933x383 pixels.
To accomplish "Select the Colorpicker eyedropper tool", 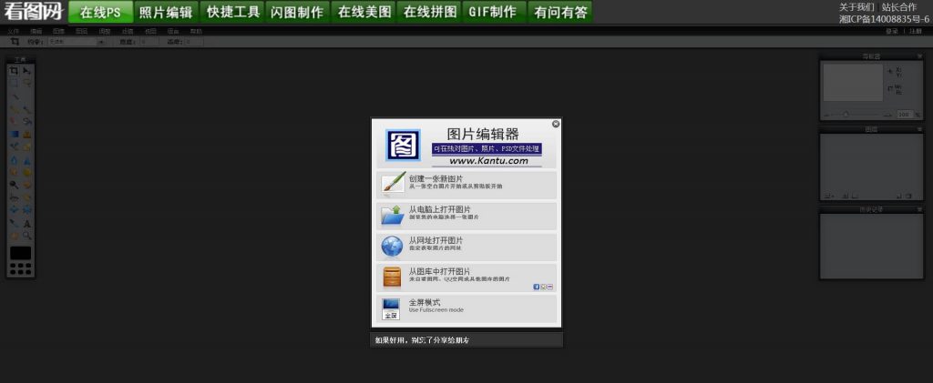I will point(14,224).
